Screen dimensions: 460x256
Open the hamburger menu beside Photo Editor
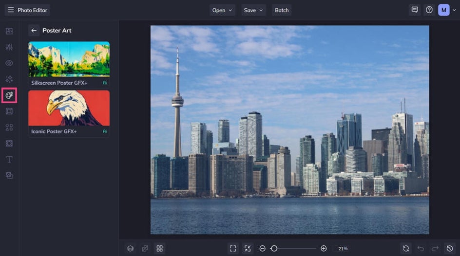coord(11,10)
